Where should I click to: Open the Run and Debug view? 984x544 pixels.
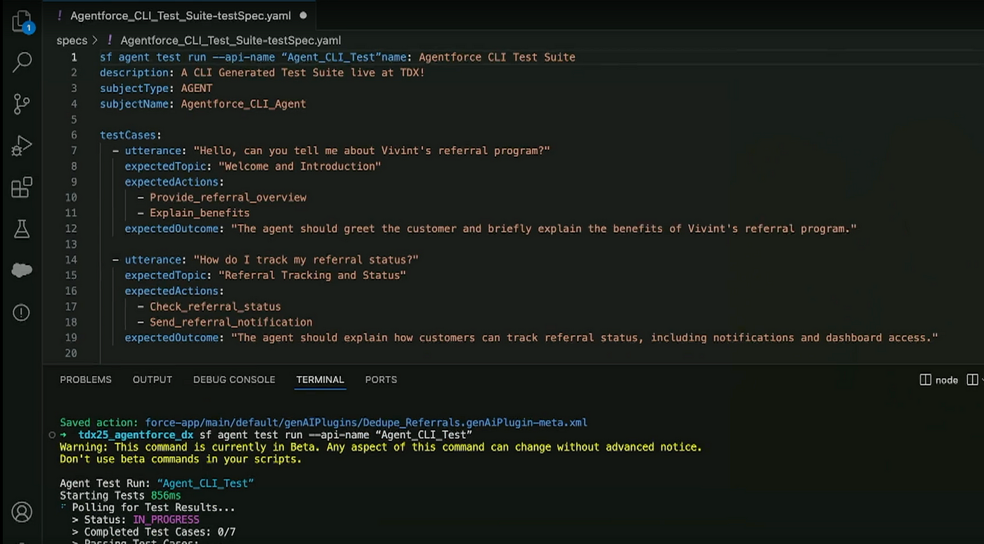22,145
